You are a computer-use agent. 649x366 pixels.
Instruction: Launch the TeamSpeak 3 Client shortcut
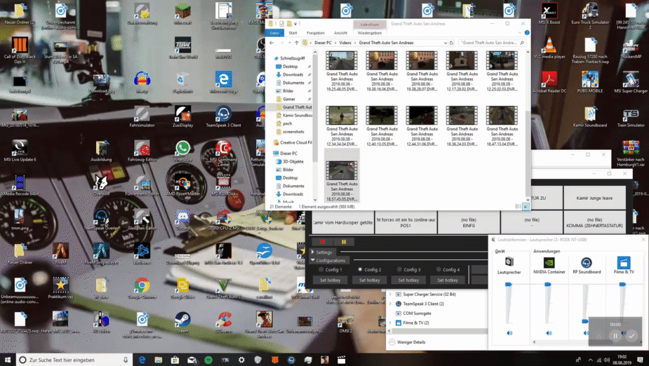coord(223,113)
